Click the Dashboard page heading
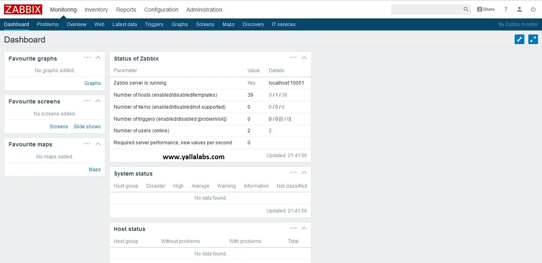 click(25, 40)
